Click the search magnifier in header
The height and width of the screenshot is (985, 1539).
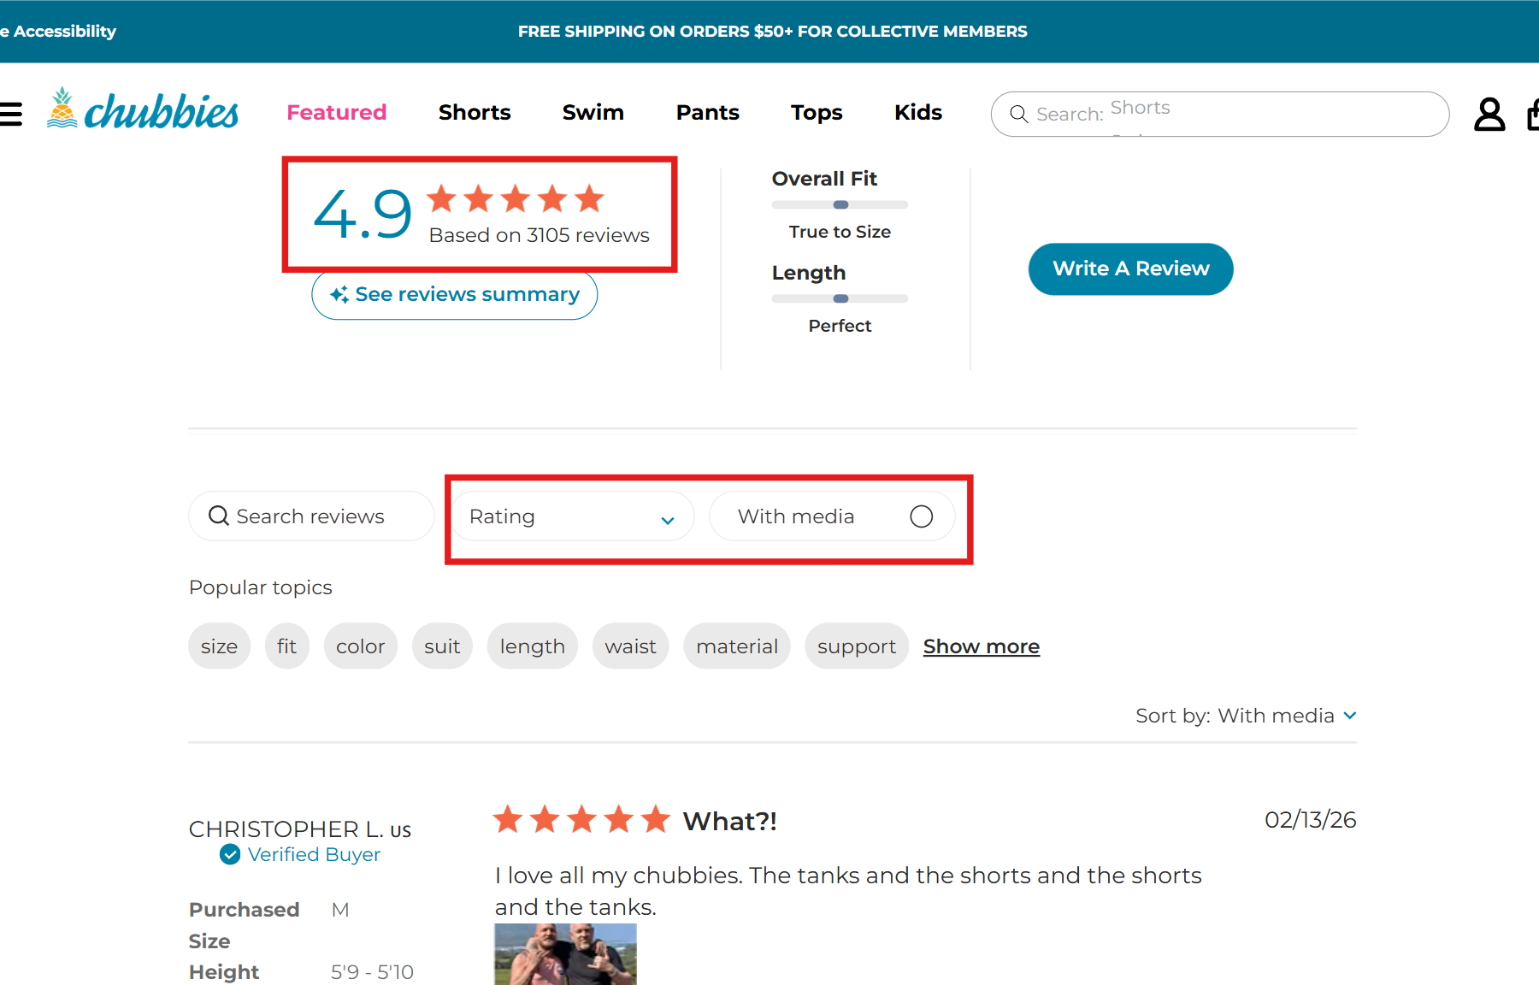pos(1018,114)
